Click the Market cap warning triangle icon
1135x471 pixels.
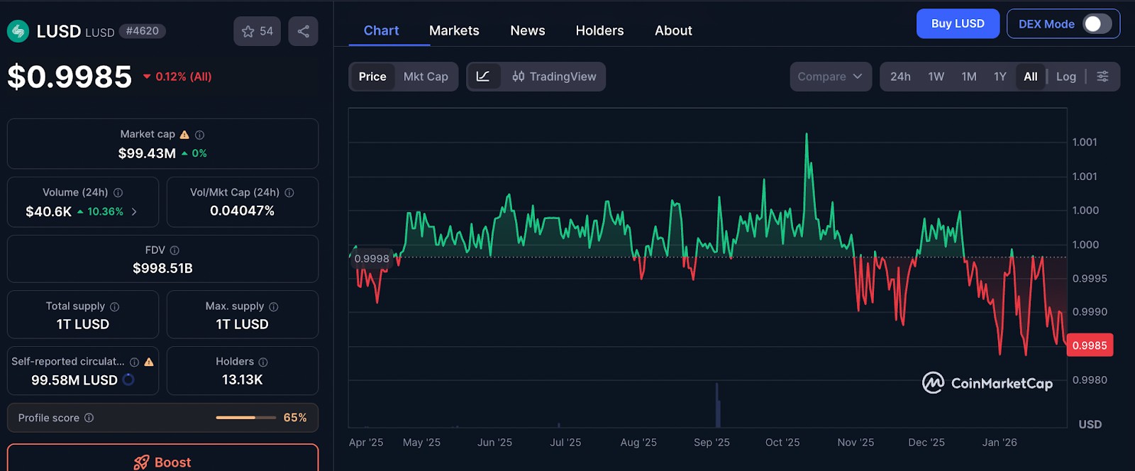click(x=184, y=135)
